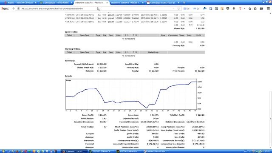The height and width of the screenshot is (153, 272).
Task: Click the Open Trades heading
Action: coord(71,32)
